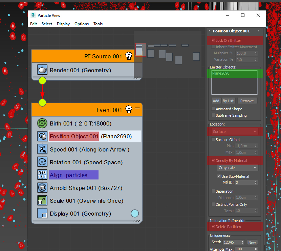This screenshot has width=281, height=251.
Task: Toggle the Event 001 lightbulb icon
Action: (x=129, y=109)
